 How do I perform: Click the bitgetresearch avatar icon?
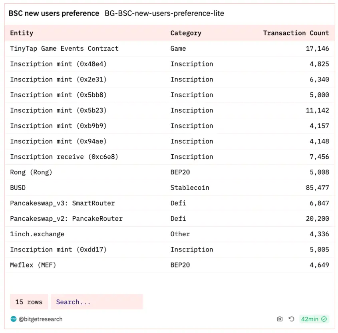click(14, 319)
